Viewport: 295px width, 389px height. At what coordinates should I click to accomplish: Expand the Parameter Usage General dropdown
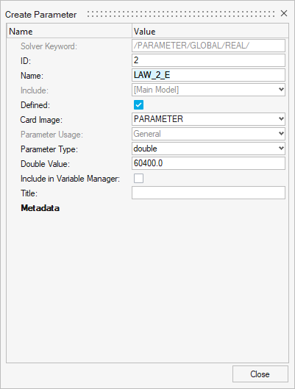coord(208,134)
